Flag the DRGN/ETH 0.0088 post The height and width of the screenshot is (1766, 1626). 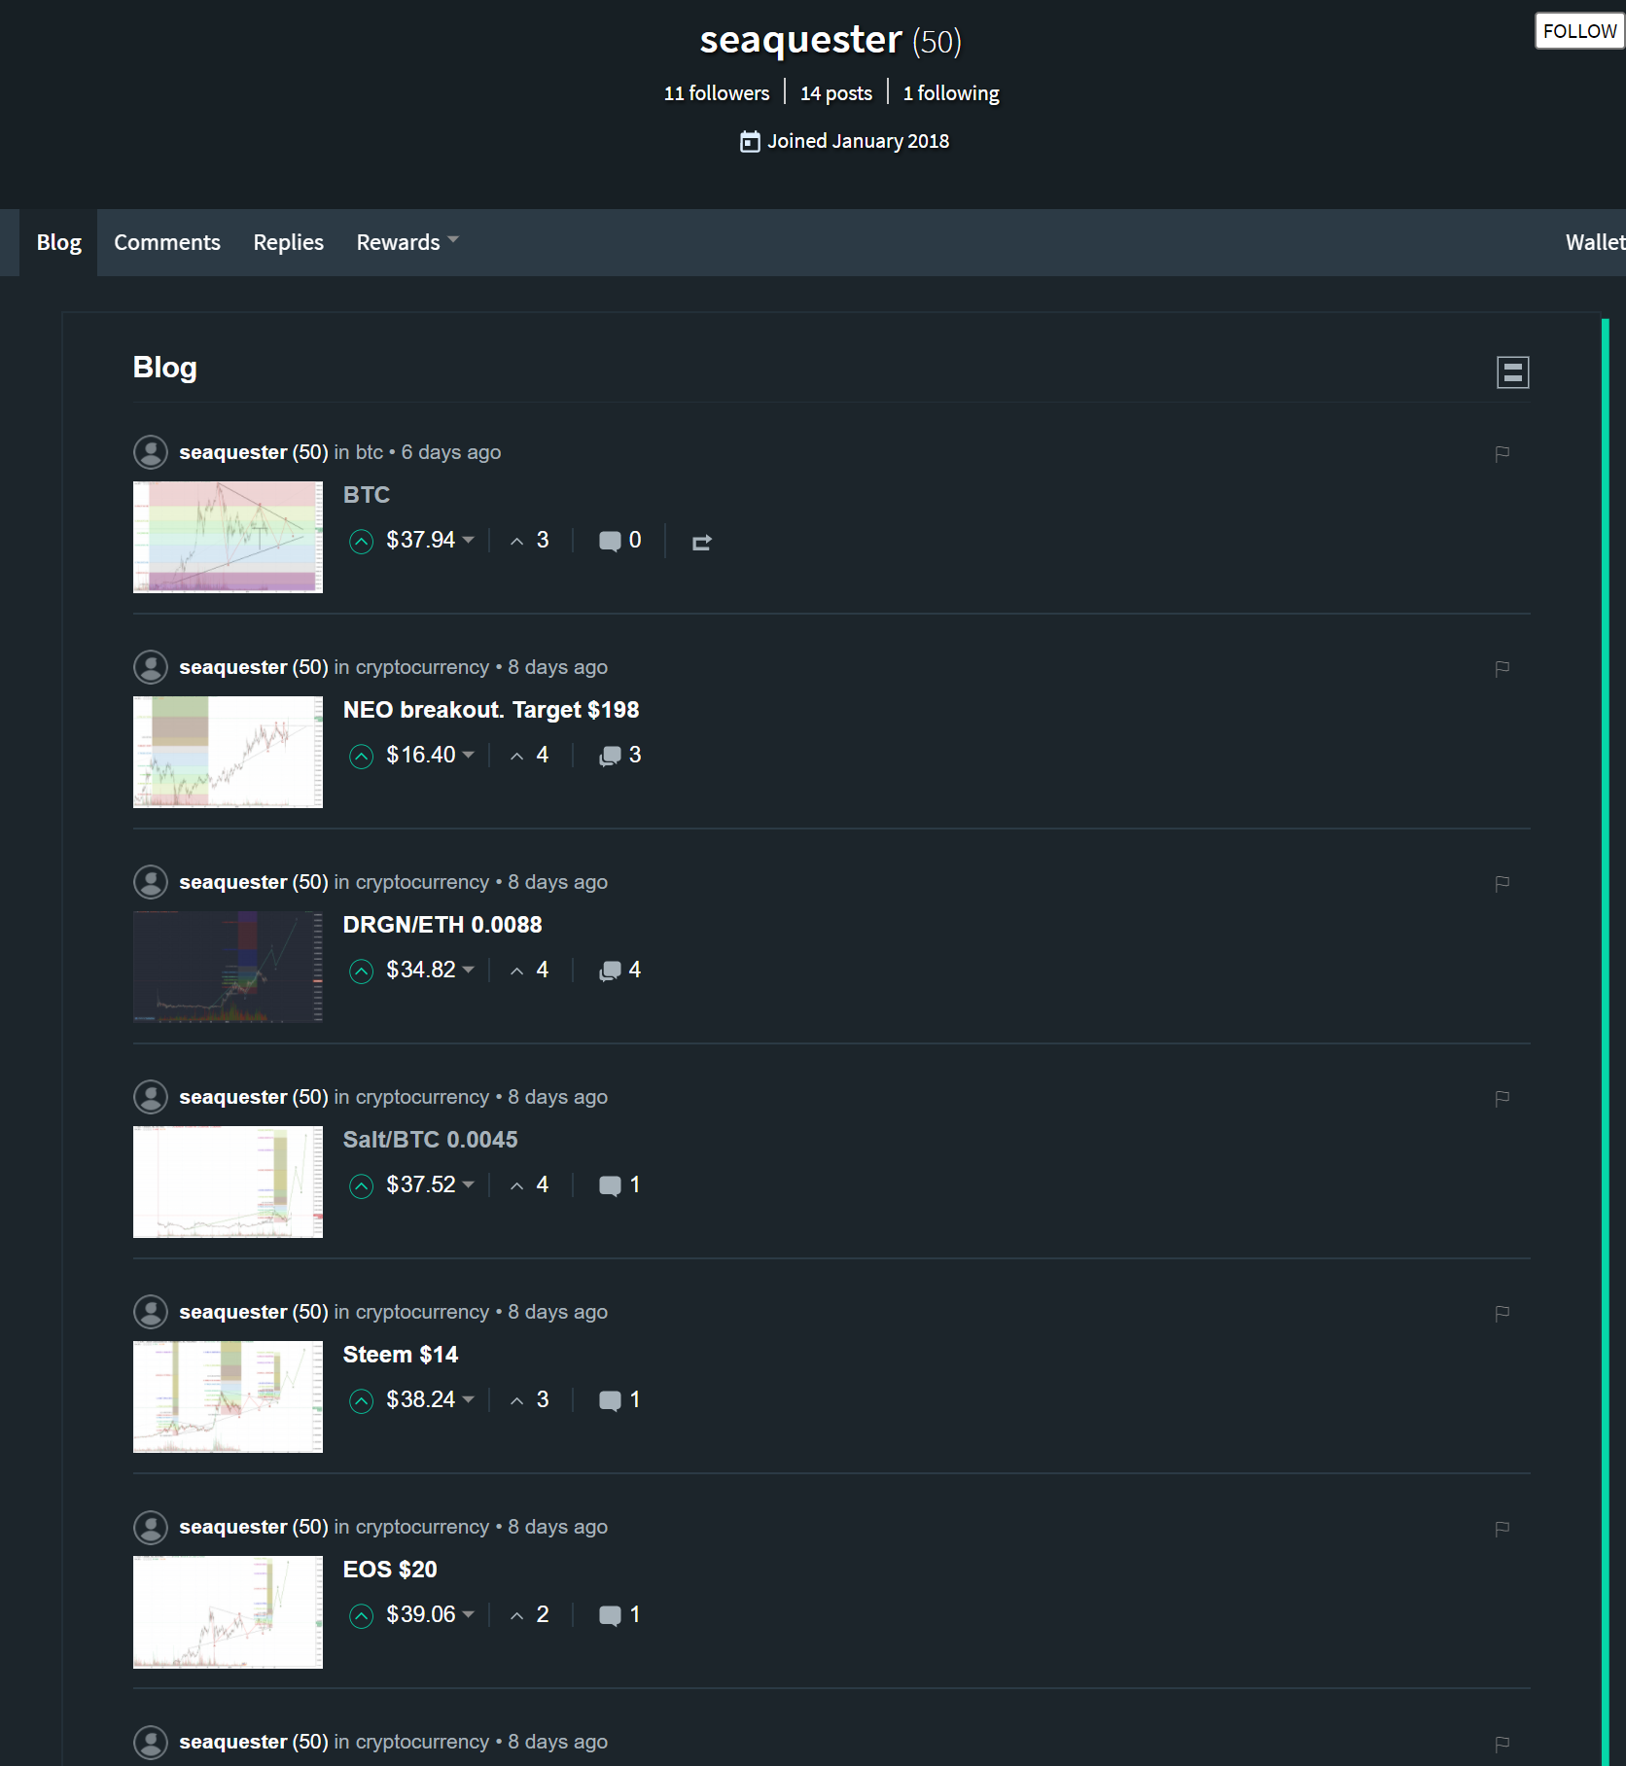(1502, 883)
